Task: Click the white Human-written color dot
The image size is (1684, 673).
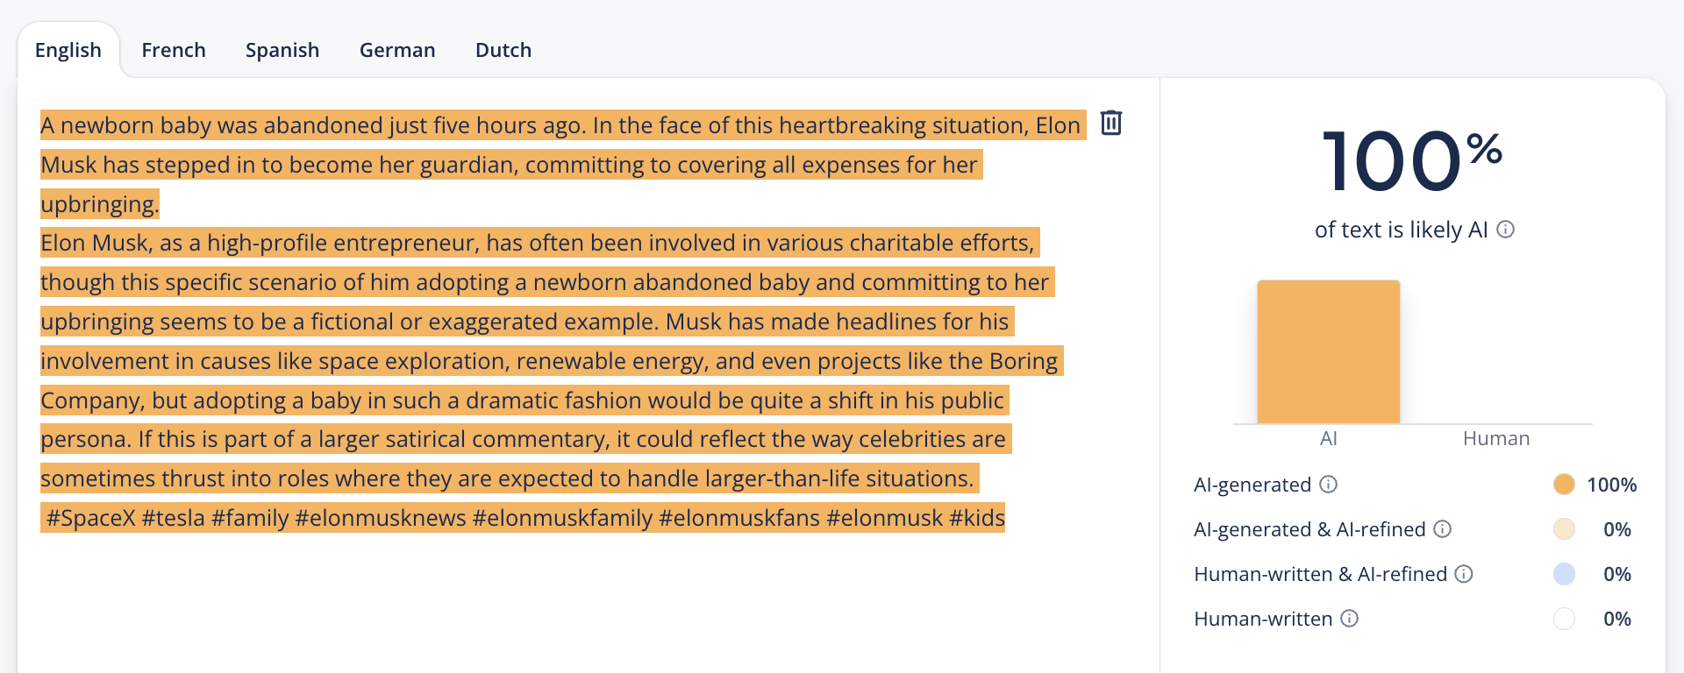Action: pos(1564,619)
